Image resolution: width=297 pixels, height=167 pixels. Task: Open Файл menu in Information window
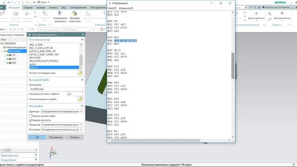112,8
